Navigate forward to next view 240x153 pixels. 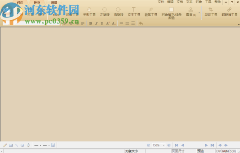226,145
